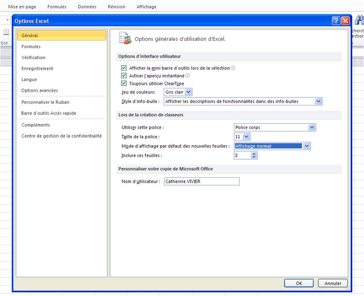364x296 pixels.
Task: Close the Options Excel dialog with red X
Action: coord(346,21)
